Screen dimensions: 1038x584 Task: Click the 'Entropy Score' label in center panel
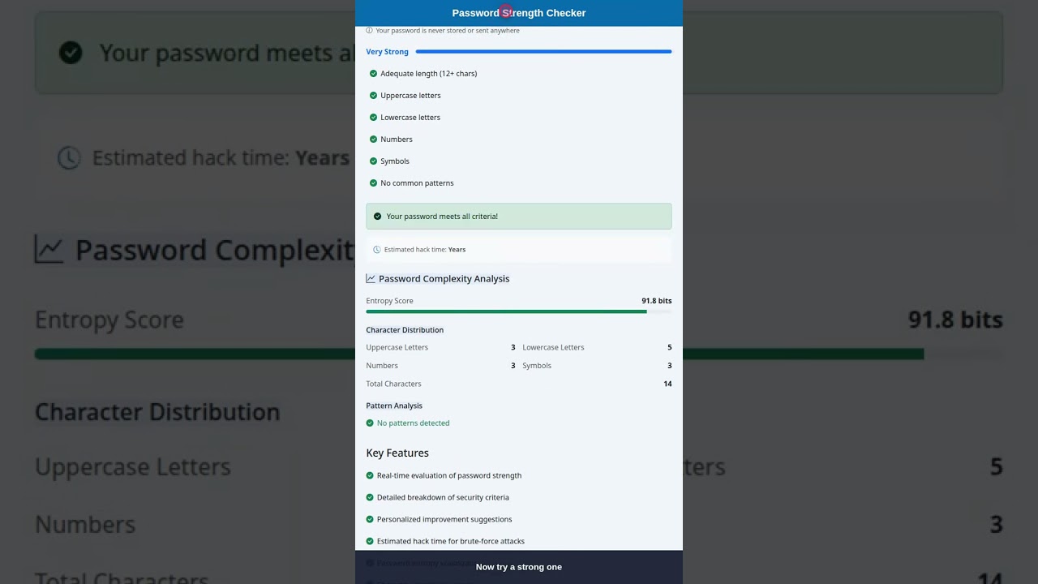389,301
